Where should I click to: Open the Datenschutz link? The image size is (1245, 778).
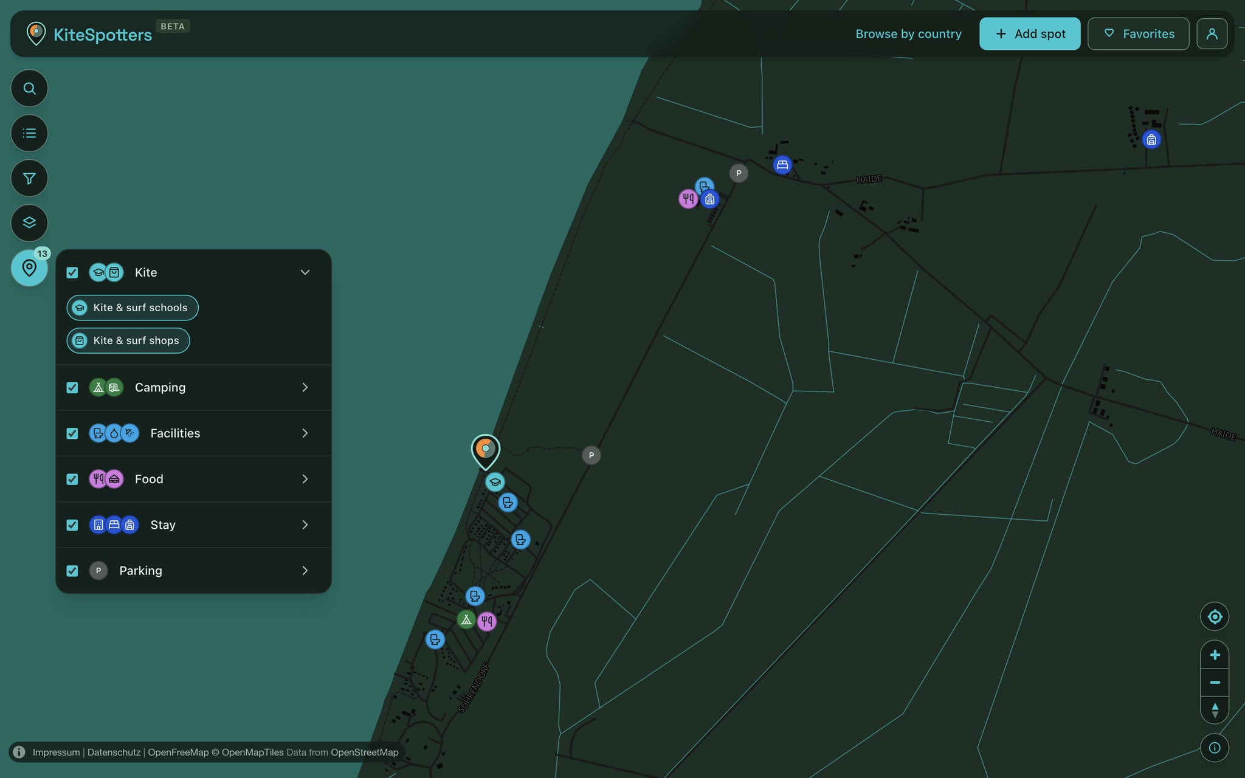(x=114, y=752)
